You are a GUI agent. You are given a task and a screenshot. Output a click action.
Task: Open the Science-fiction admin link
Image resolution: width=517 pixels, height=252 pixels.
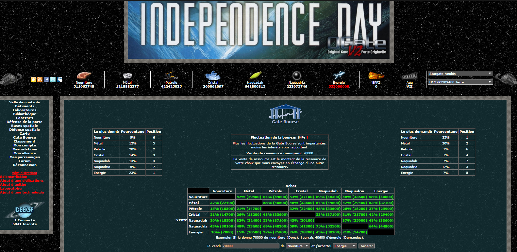(x=14, y=176)
